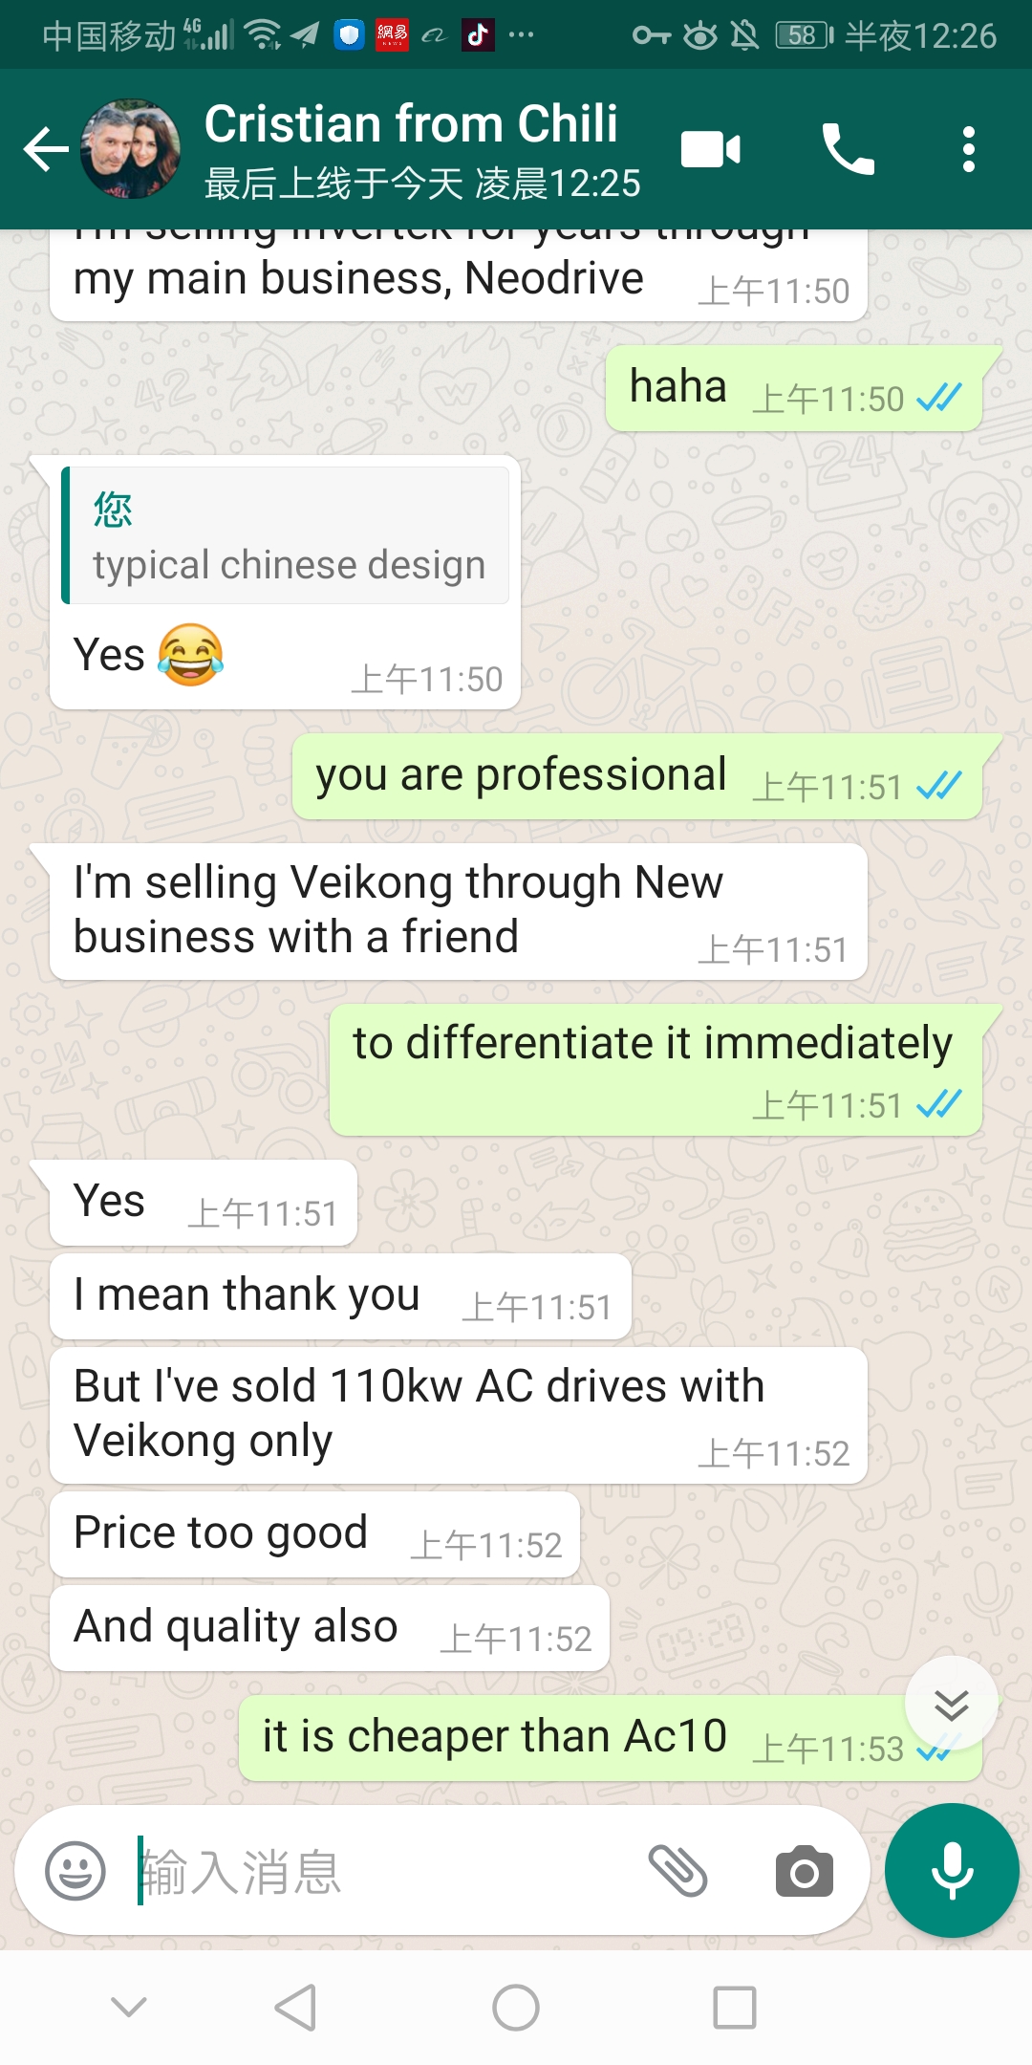Tap the message input field

[382, 1871]
